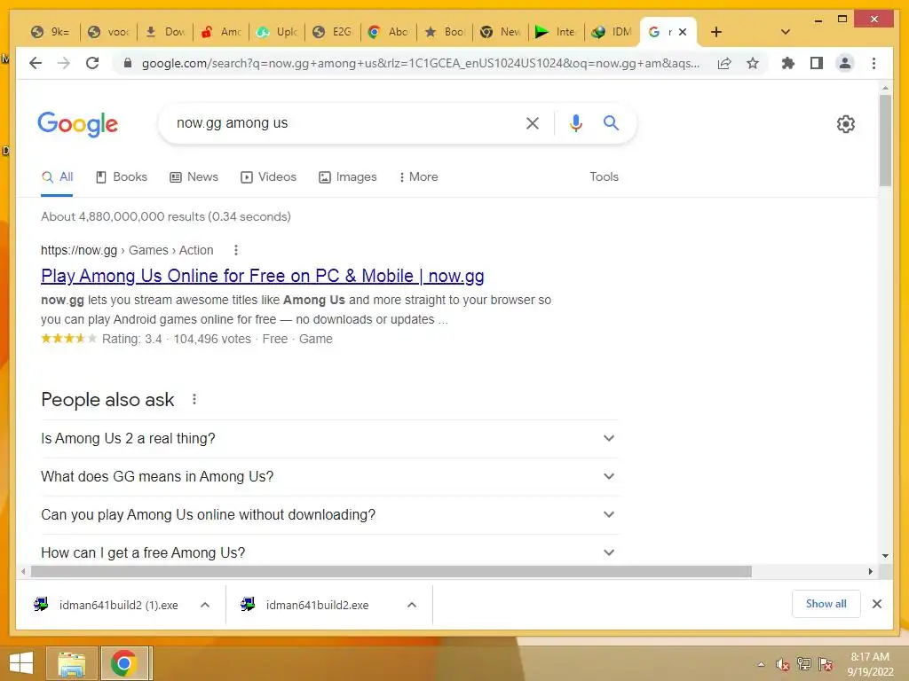Open the Chrome profile avatar

(845, 63)
